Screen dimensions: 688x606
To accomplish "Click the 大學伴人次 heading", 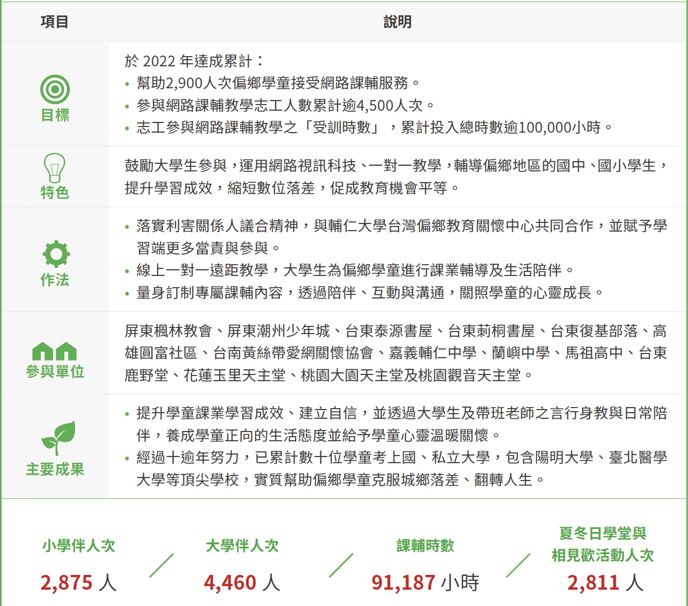I will pos(242,546).
